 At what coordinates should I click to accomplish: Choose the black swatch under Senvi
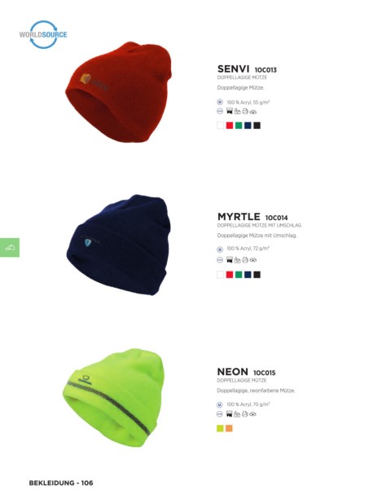point(257,126)
